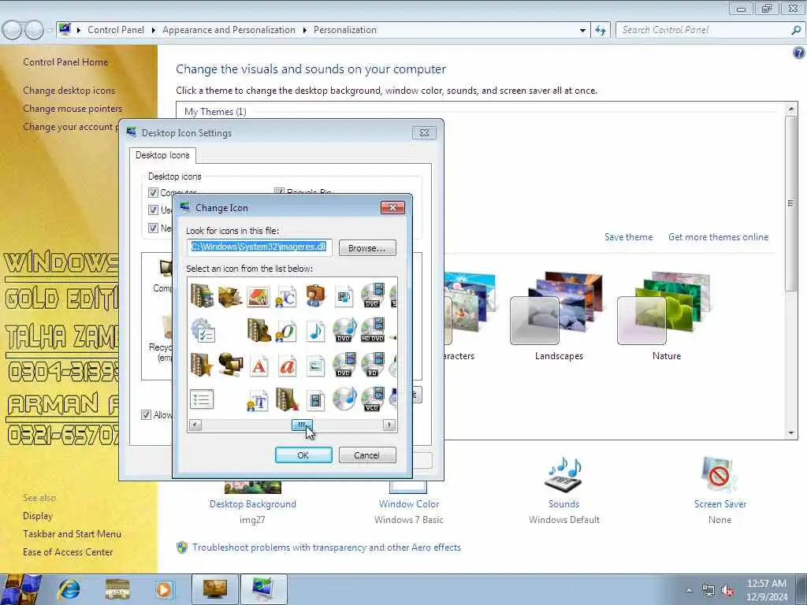Click icon list left scroll arrow

tap(195, 425)
